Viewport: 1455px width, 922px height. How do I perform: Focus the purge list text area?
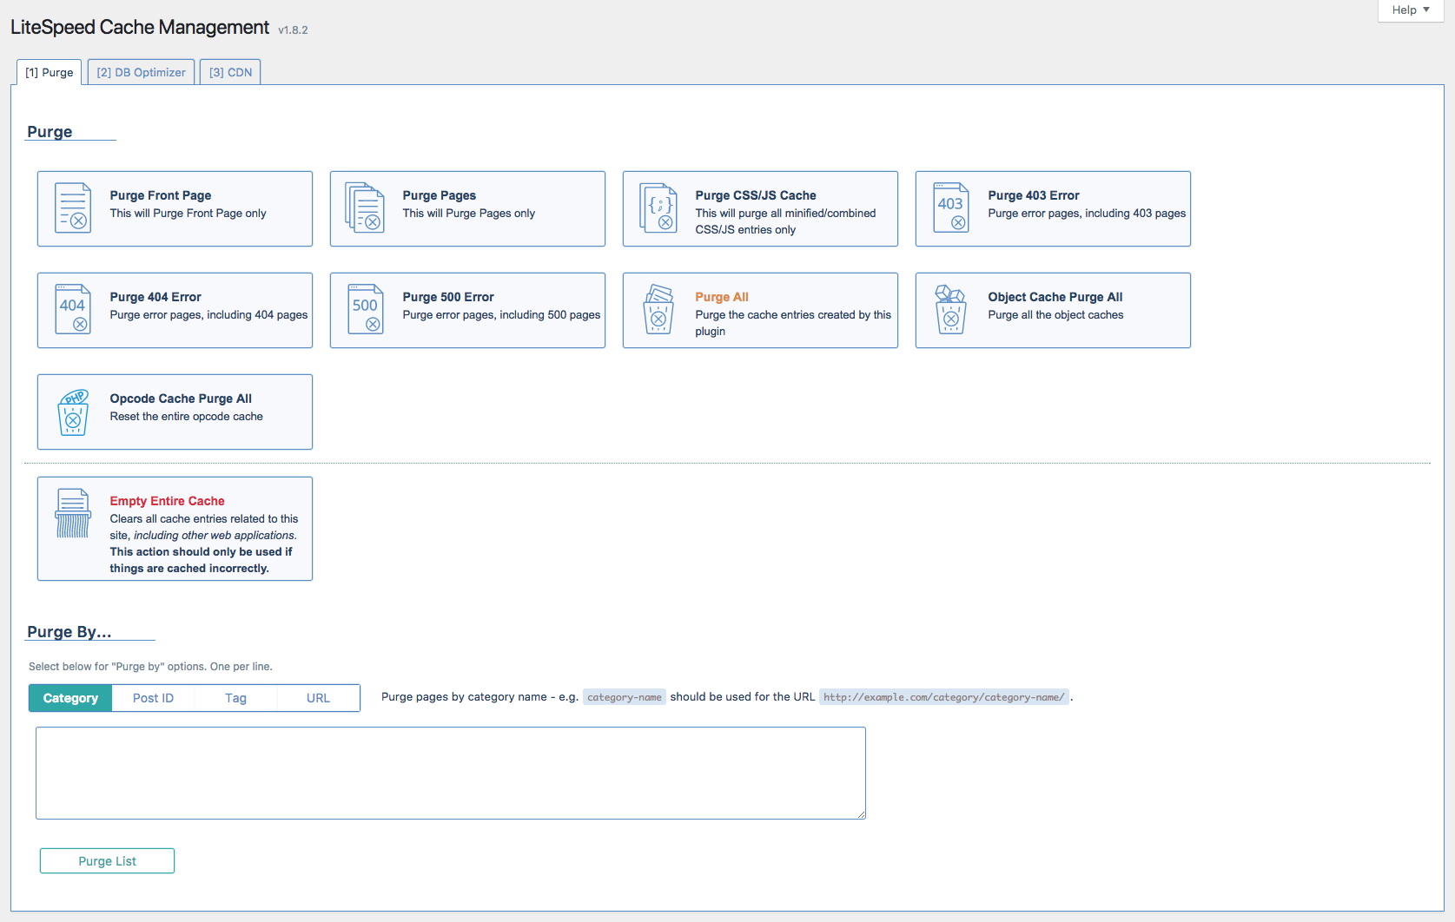[450, 773]
